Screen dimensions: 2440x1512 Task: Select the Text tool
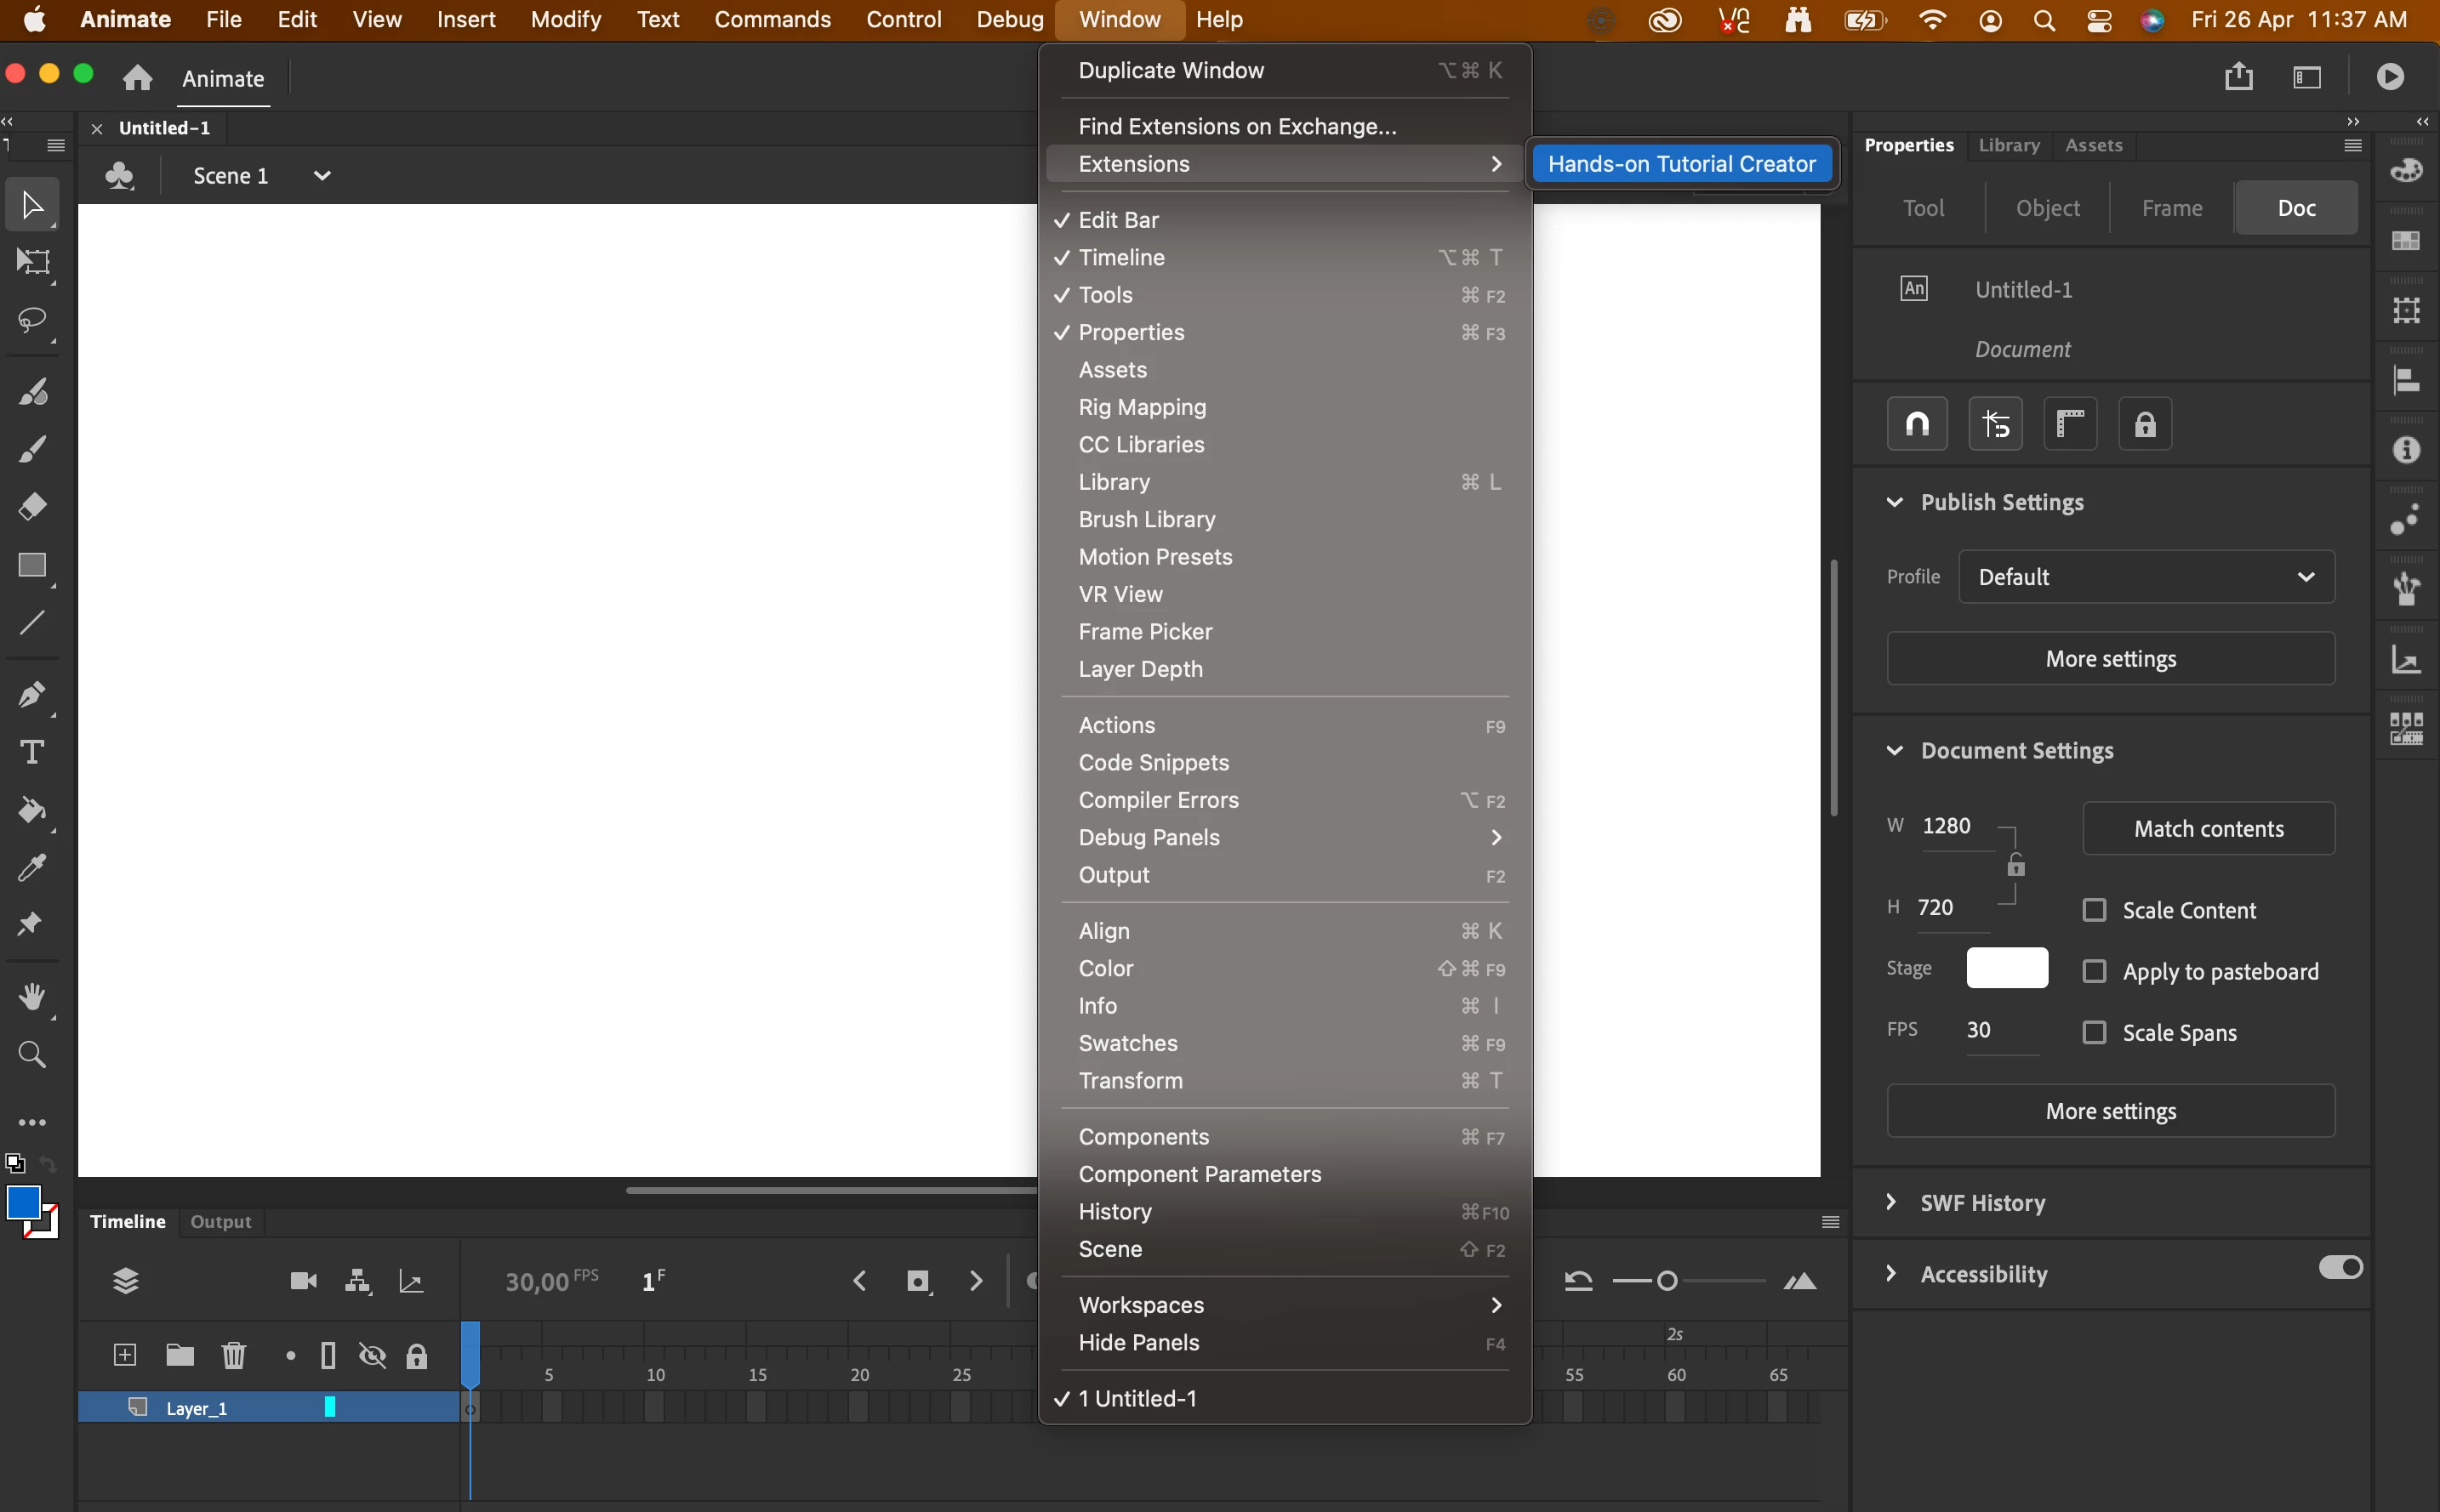pos(32,752)
